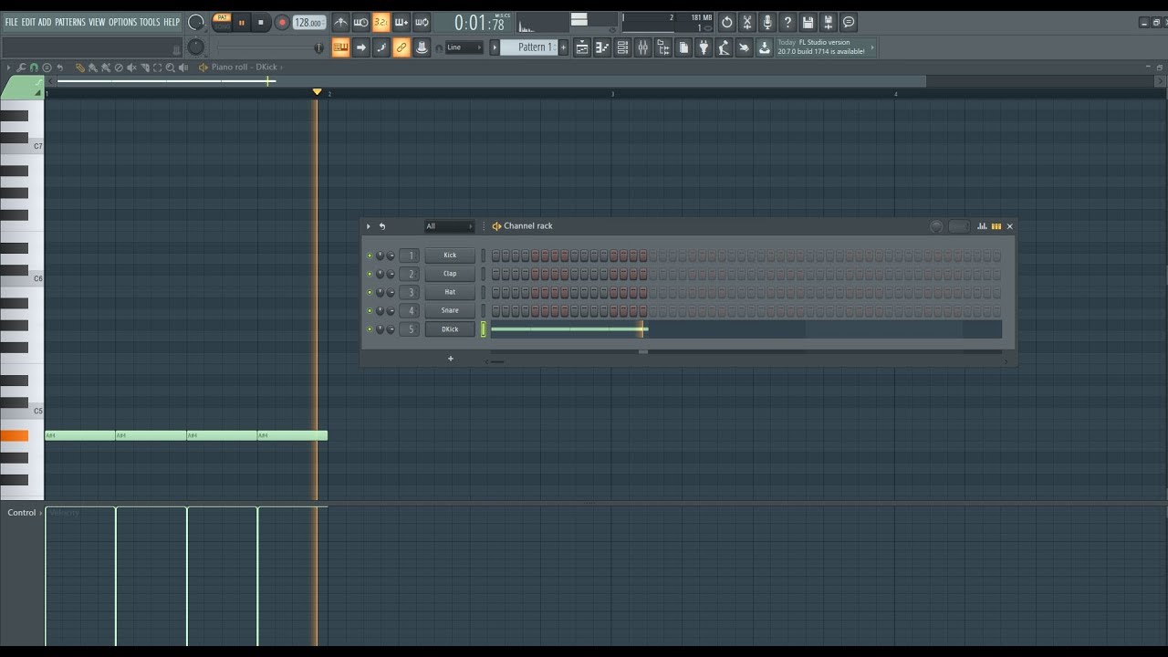The width and height of the screenshot is (1168, 657).
Task: Click the undo history icon in top toolbar
Action: click(x=727, y=22)
